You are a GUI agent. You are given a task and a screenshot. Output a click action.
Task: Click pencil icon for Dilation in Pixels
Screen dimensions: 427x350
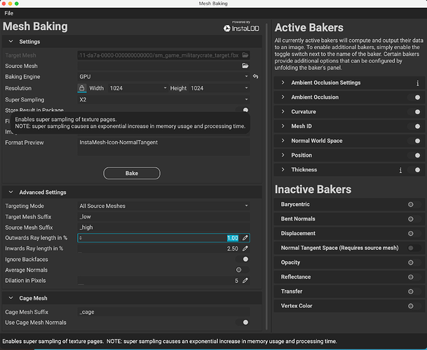click(x=245, y=281)
